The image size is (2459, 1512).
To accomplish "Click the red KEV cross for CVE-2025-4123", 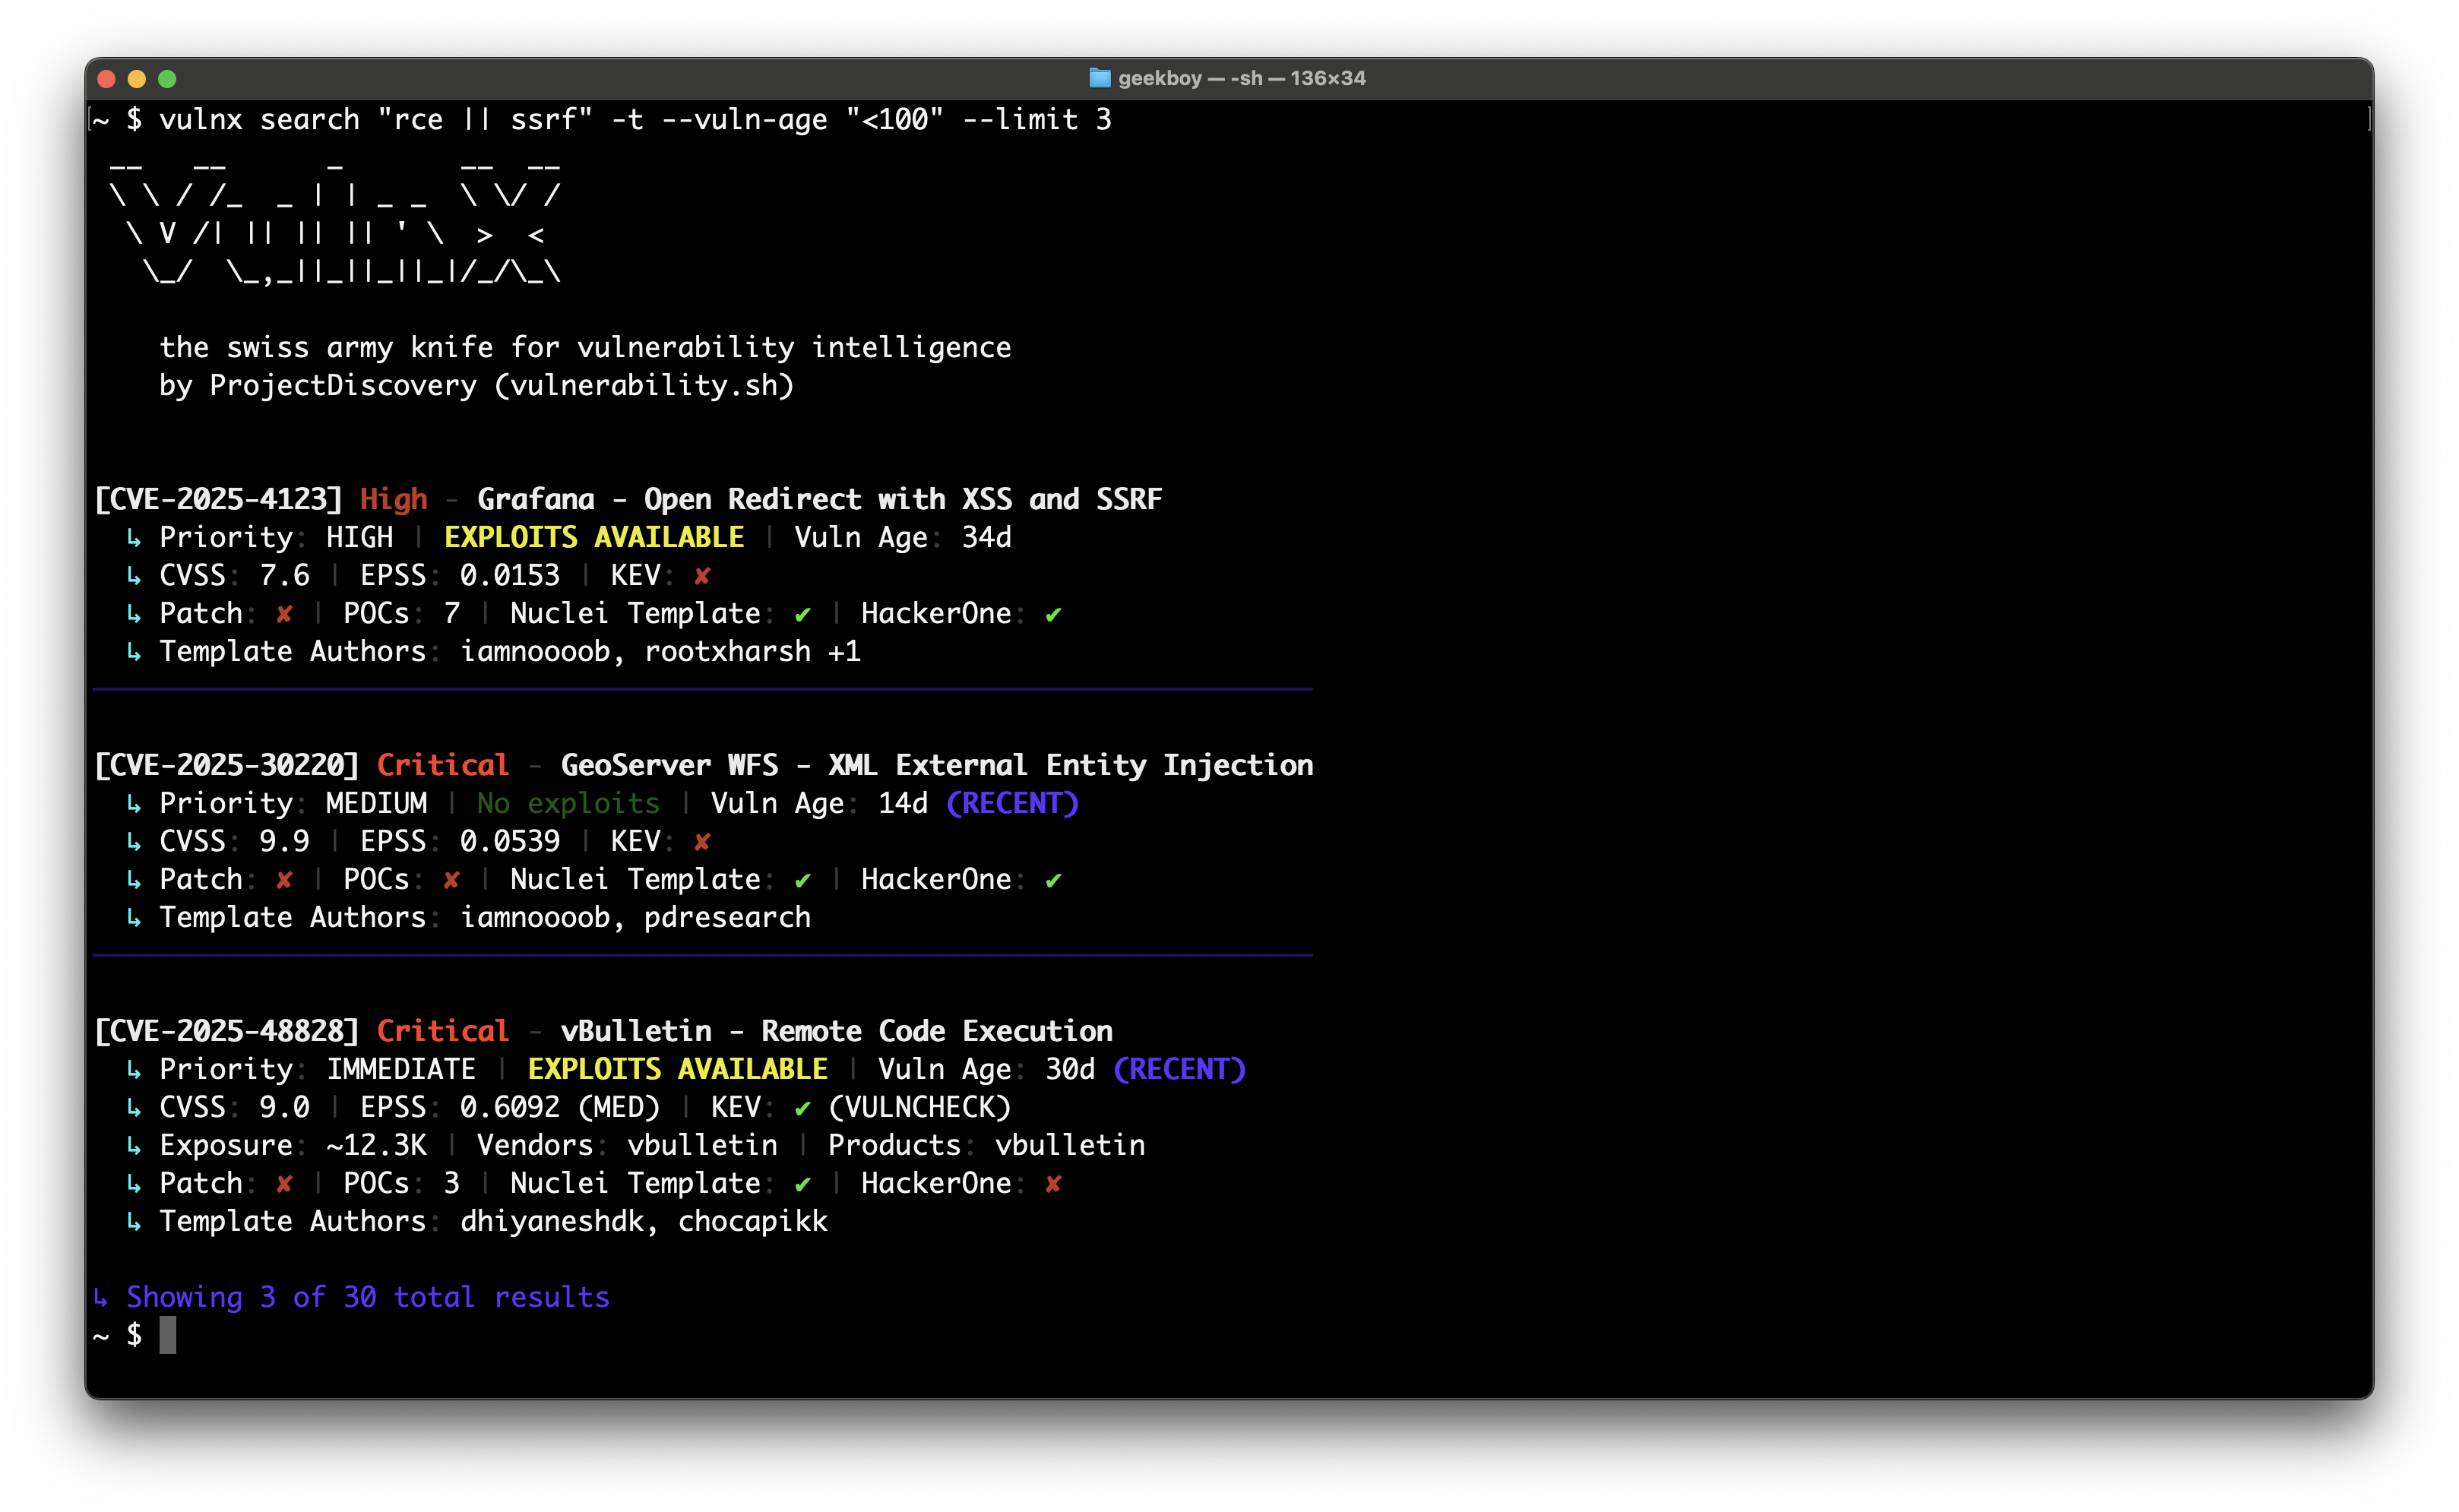I will pyautogui.click(x=702, y=576).
